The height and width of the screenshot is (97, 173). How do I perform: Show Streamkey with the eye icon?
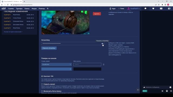(102, 44)
